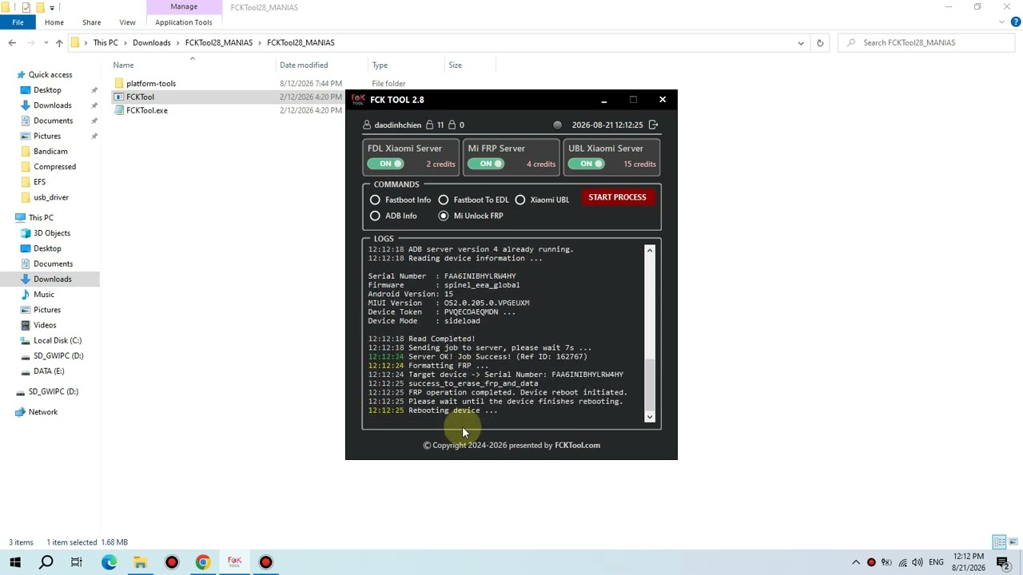
Task: Expand the address bar history dropdown
Action: 801,43
